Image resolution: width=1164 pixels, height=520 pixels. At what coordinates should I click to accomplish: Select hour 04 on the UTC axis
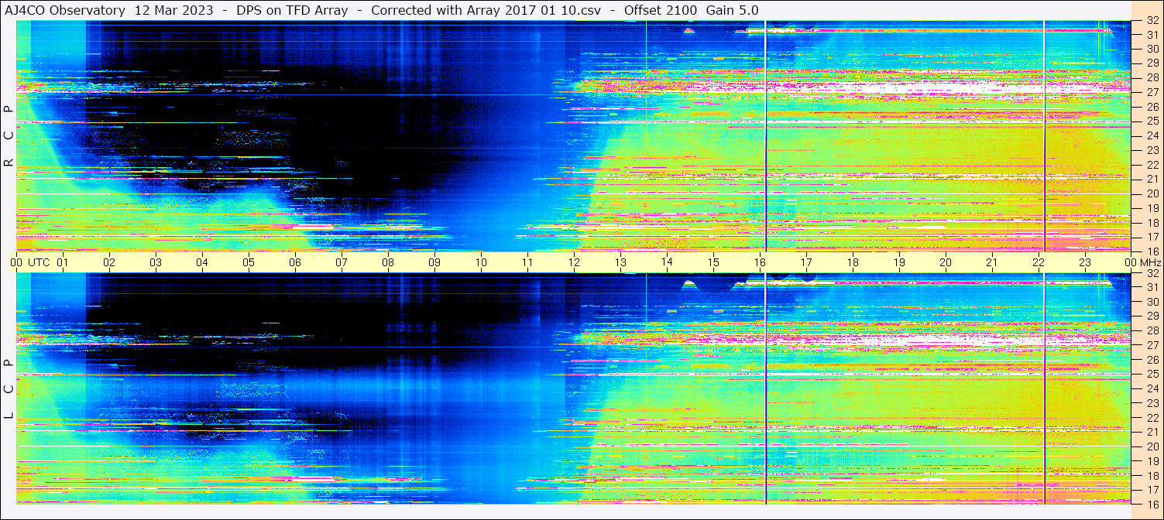click(x=202, y=262)
